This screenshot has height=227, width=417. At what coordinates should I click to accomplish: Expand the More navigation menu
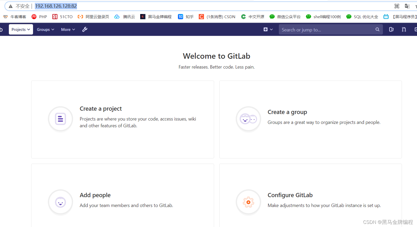(68, 29)
